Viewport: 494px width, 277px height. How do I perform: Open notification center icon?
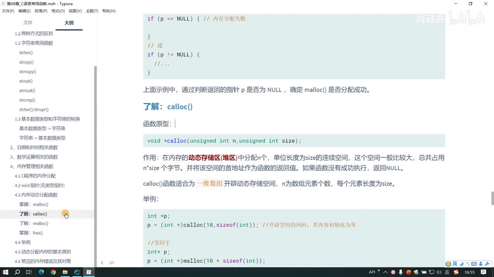(x=484, y=272)
